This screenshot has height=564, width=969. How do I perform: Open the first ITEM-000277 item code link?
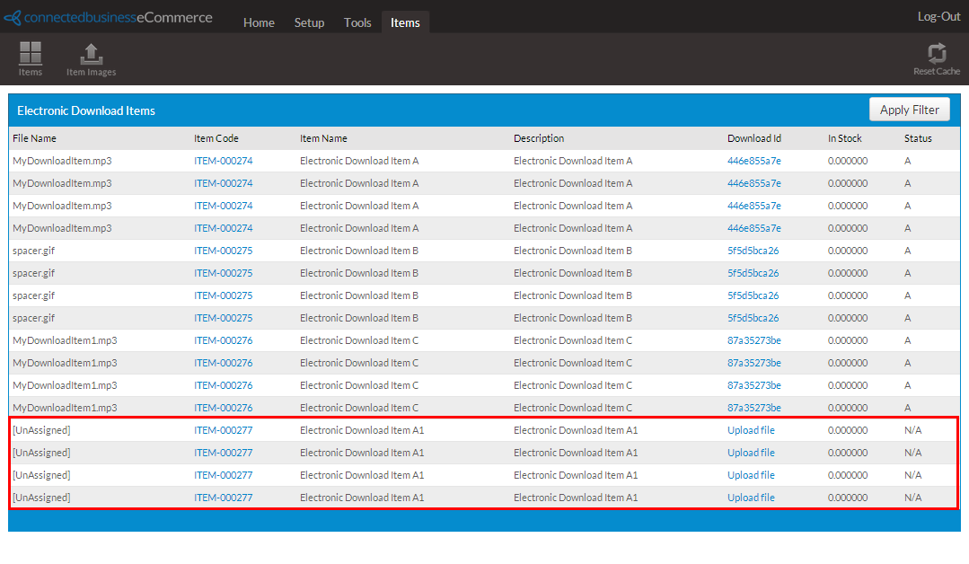(224, 430)
